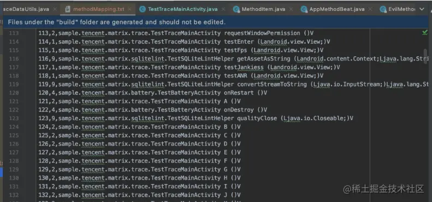Click getAssetAsString on line 116
Viewport: 432px width, 202px height.
pyautogui.click(x=264, y=59)
